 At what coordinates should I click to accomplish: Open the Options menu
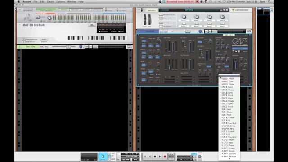click(x=60, y=2)
